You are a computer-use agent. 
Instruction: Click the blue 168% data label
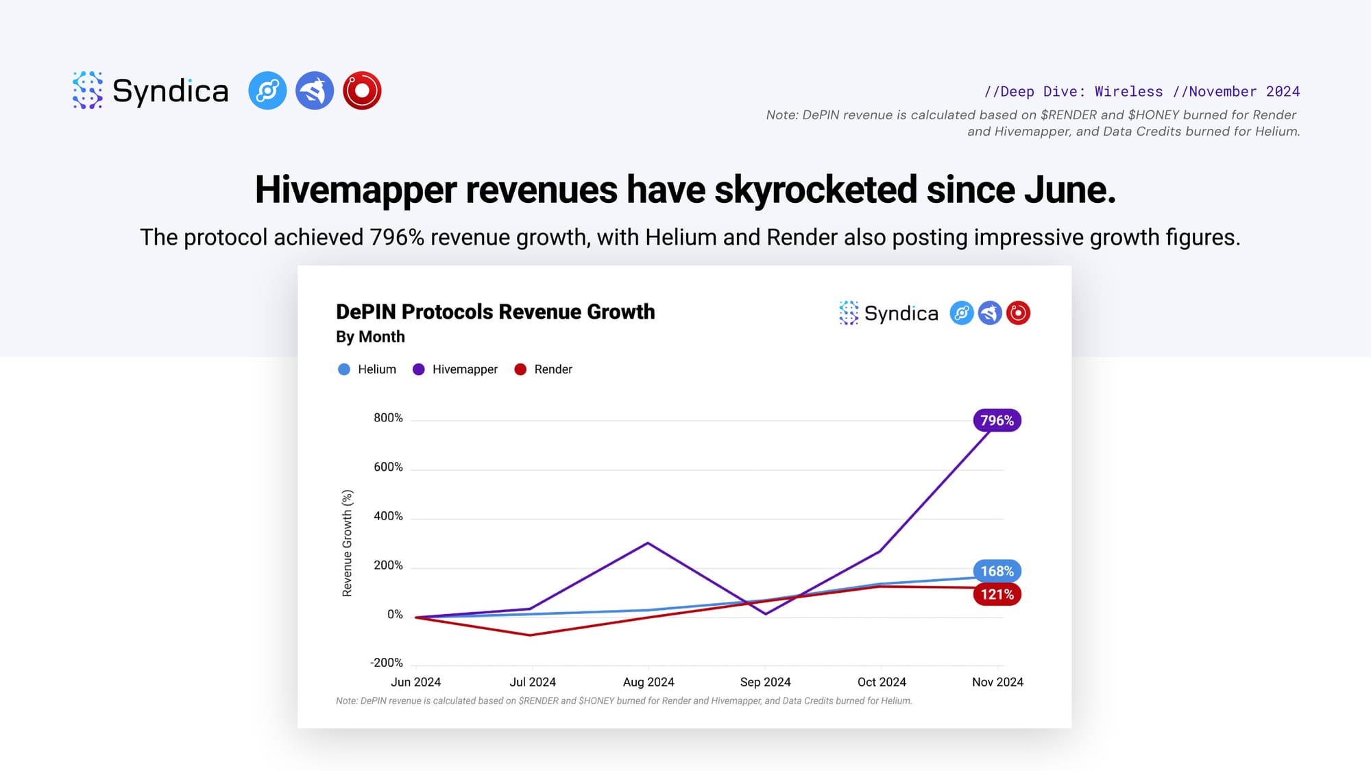click(x=997, y=571)
